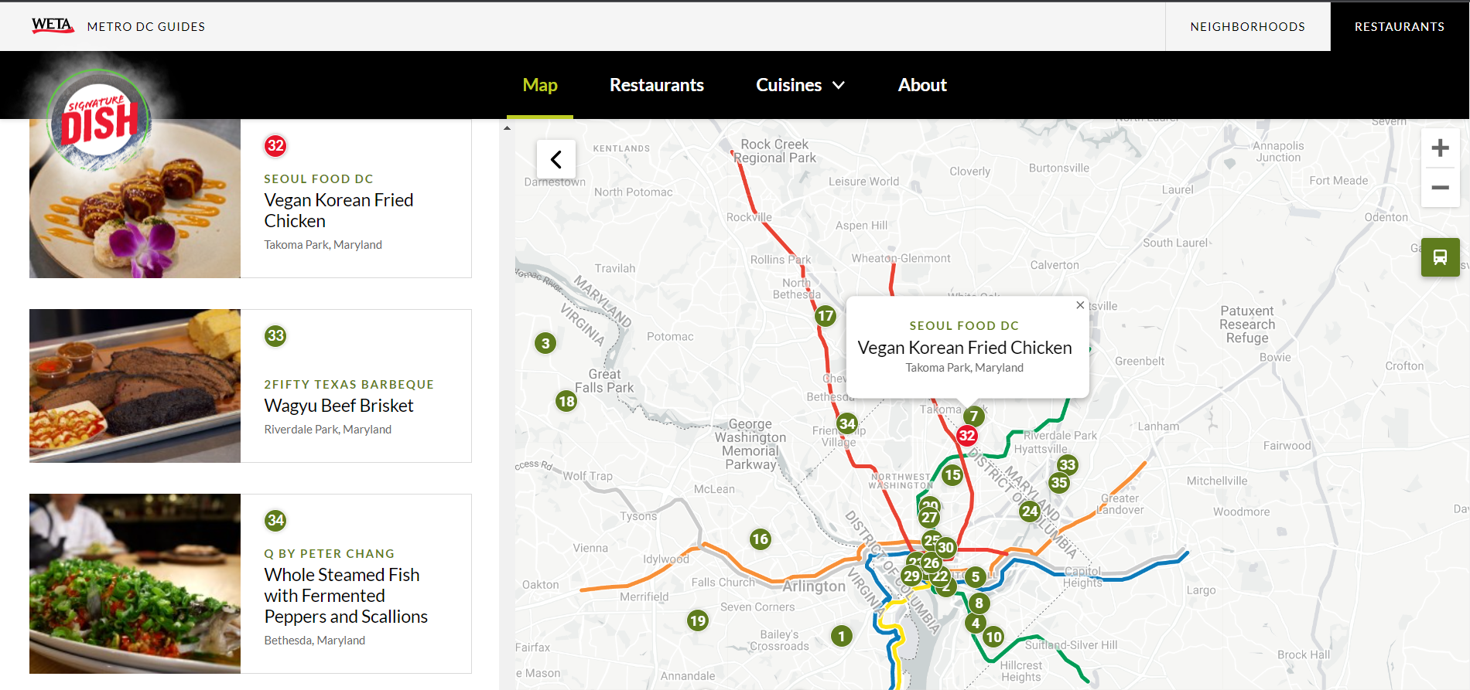
Task: Expand the Cuisines dropdown menu
Action: 800,85
